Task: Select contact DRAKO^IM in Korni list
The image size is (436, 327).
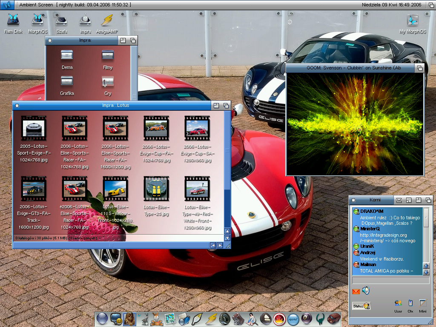Action: (x=371, y=211)
